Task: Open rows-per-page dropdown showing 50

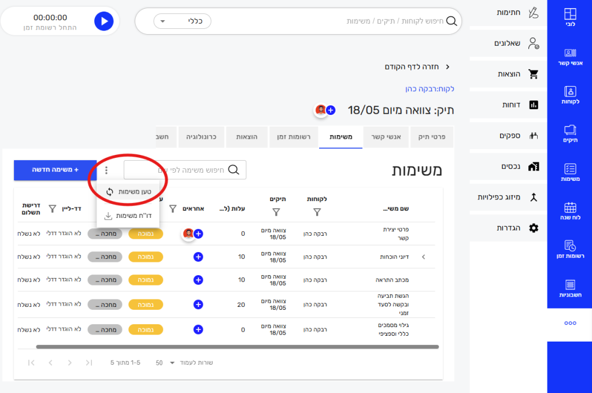Action: tap(165, 363)
